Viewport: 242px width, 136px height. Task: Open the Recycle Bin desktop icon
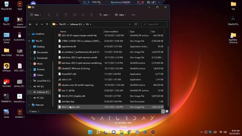pos(6,6)
